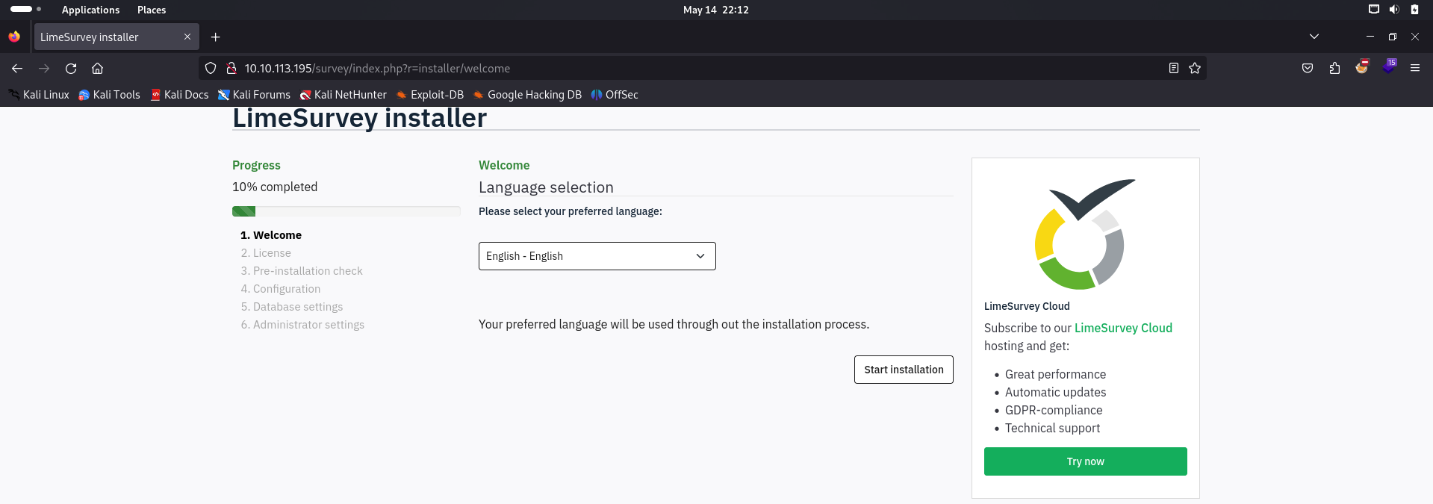The image size is (1433, 504).
Task: Open the Google Hacking DB bookmark
Action: point(527,95)
